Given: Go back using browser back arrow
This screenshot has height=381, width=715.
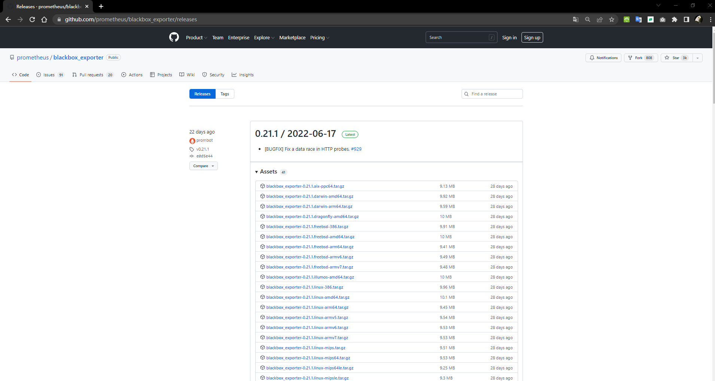Looking at the screenshot, I should 8,19.
